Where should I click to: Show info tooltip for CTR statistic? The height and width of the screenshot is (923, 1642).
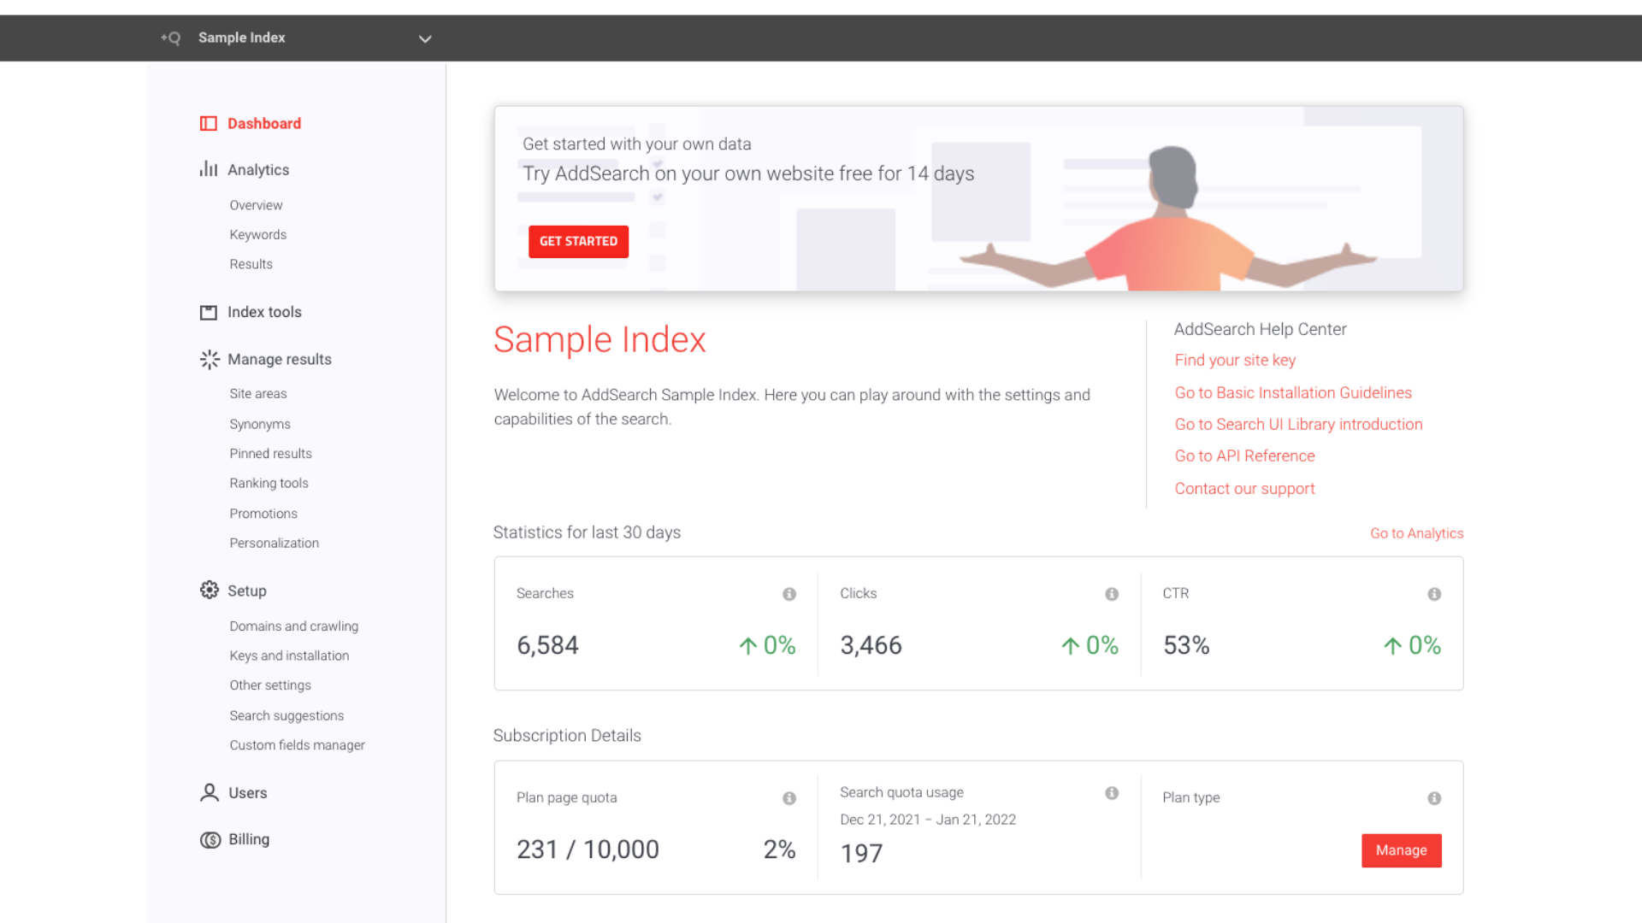1434,594
